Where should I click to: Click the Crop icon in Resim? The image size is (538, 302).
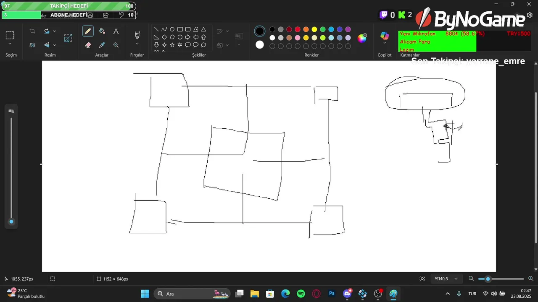(x=32, y=31)
